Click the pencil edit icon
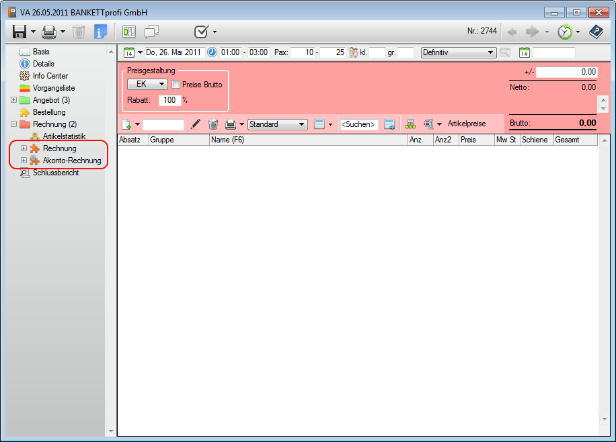 (196, 124)
